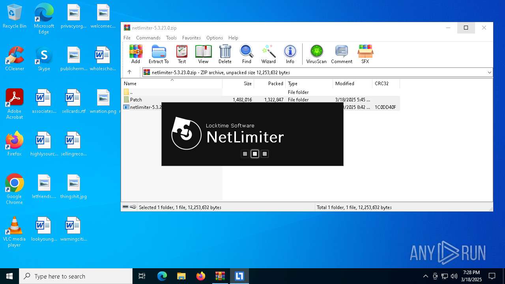
Task: Click the Delete trash can icon
Action: 225,54
